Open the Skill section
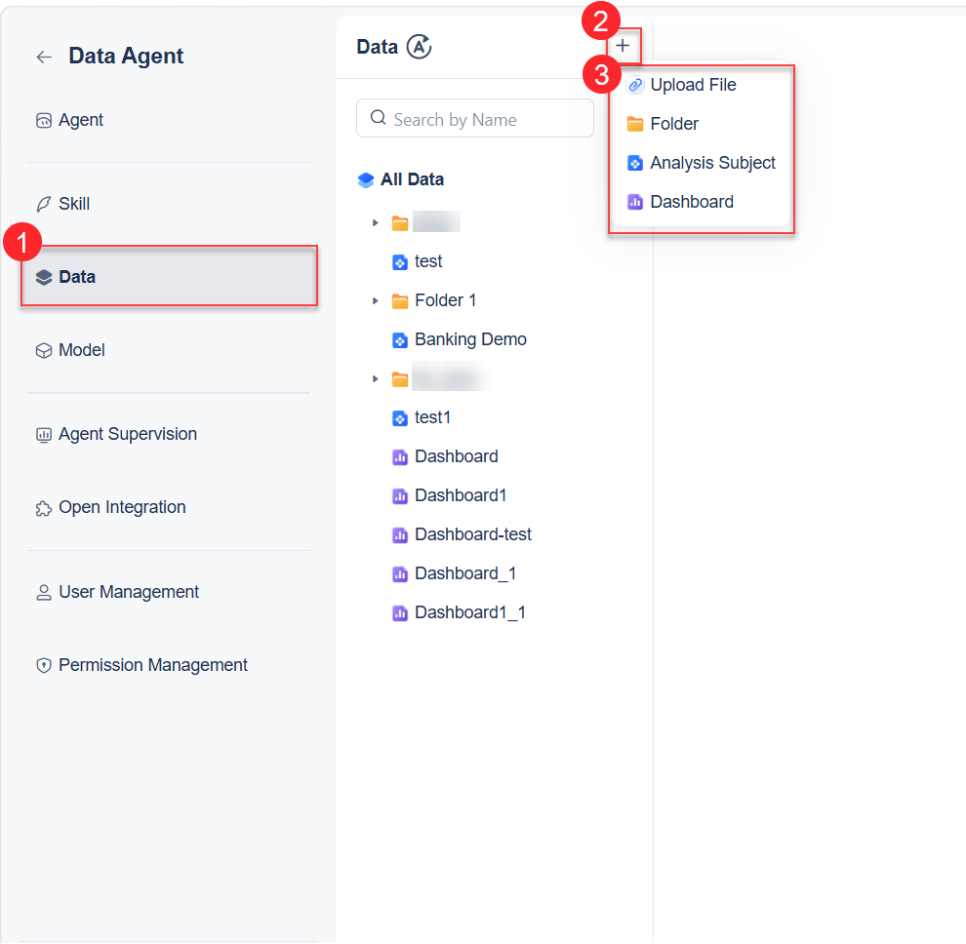Image resolution: width=966 pixels, height=944 pixels. 74,204
